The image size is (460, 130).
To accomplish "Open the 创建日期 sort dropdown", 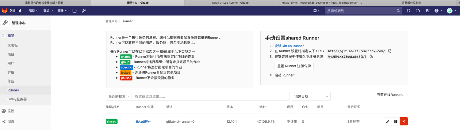I will click(x=311, y=96).
